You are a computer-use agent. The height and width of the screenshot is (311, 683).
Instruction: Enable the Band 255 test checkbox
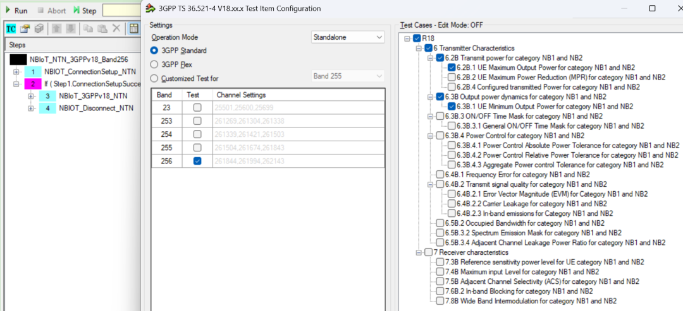click(197, 148)
